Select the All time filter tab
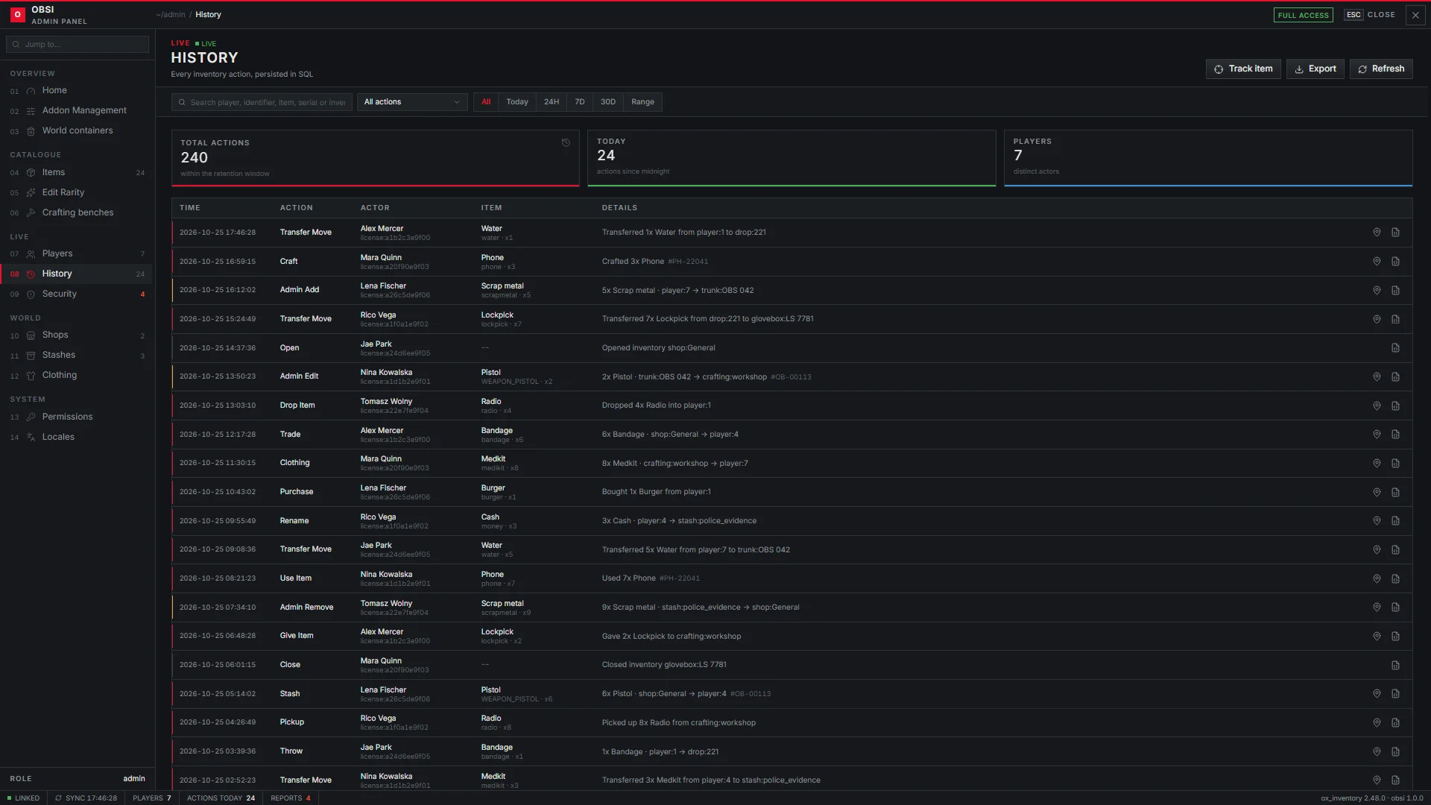1431x805 pixels. coord(486,102)
